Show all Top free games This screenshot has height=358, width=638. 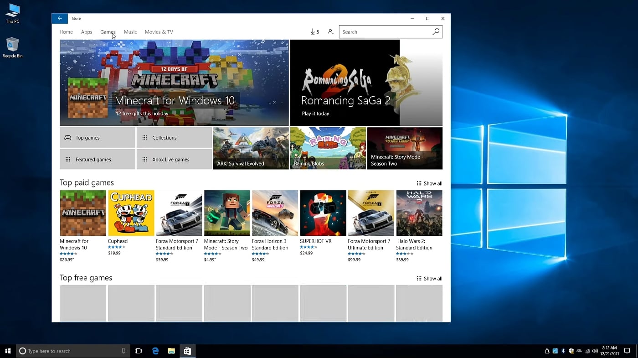point(429,279)
